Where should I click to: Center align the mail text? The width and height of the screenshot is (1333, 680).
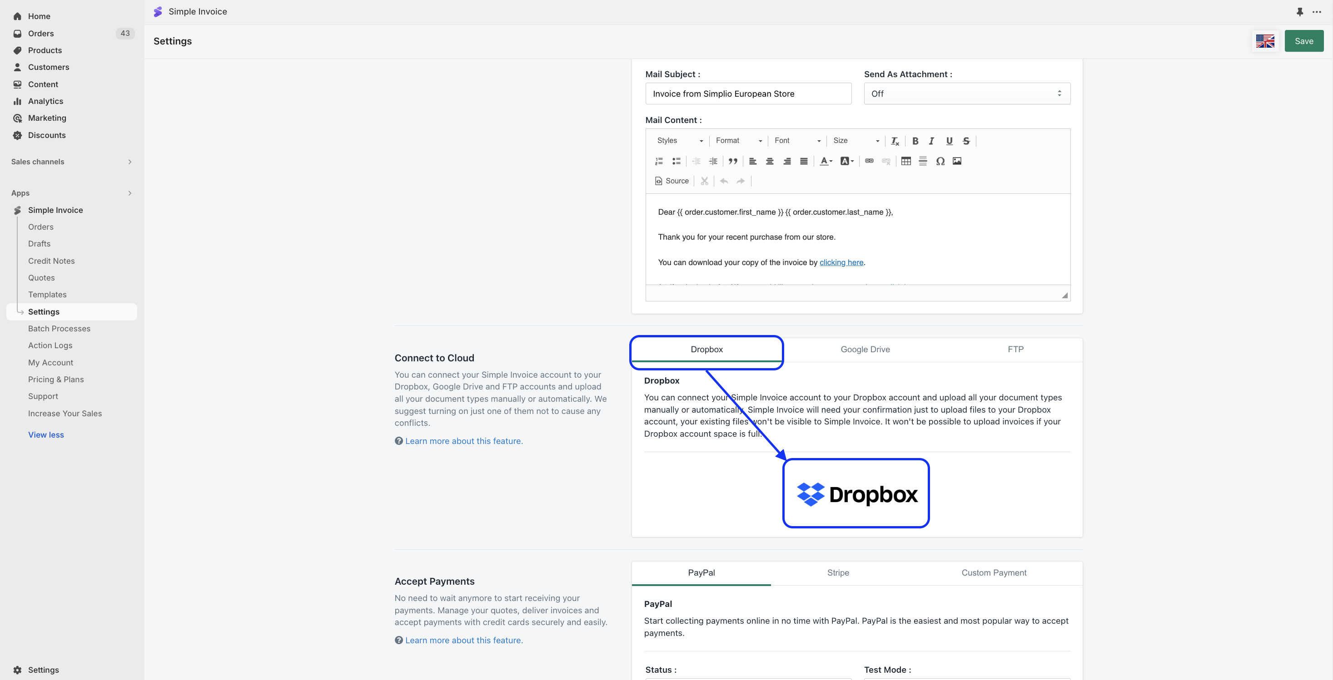[x=770, y=161]
